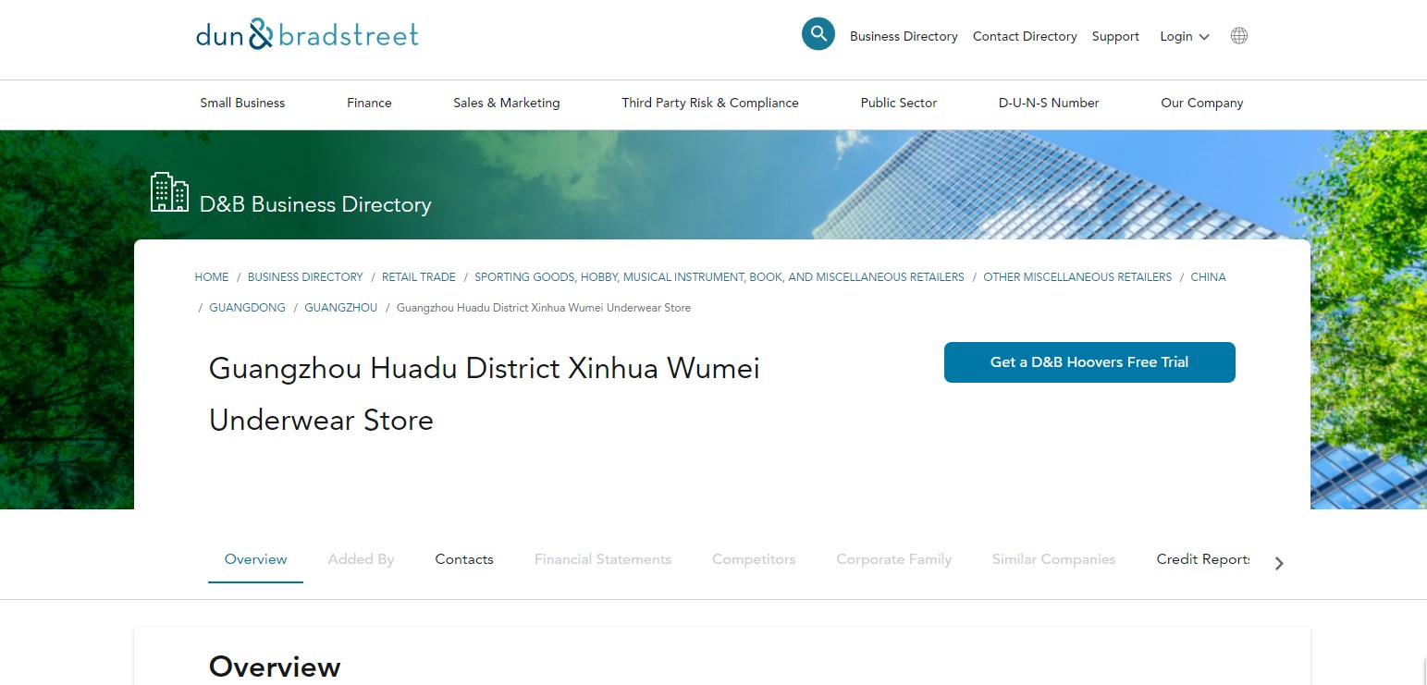This screenshot has height=685, width=1427.
Task: Click the magnifying glass search icon
Action: point(818,34)
